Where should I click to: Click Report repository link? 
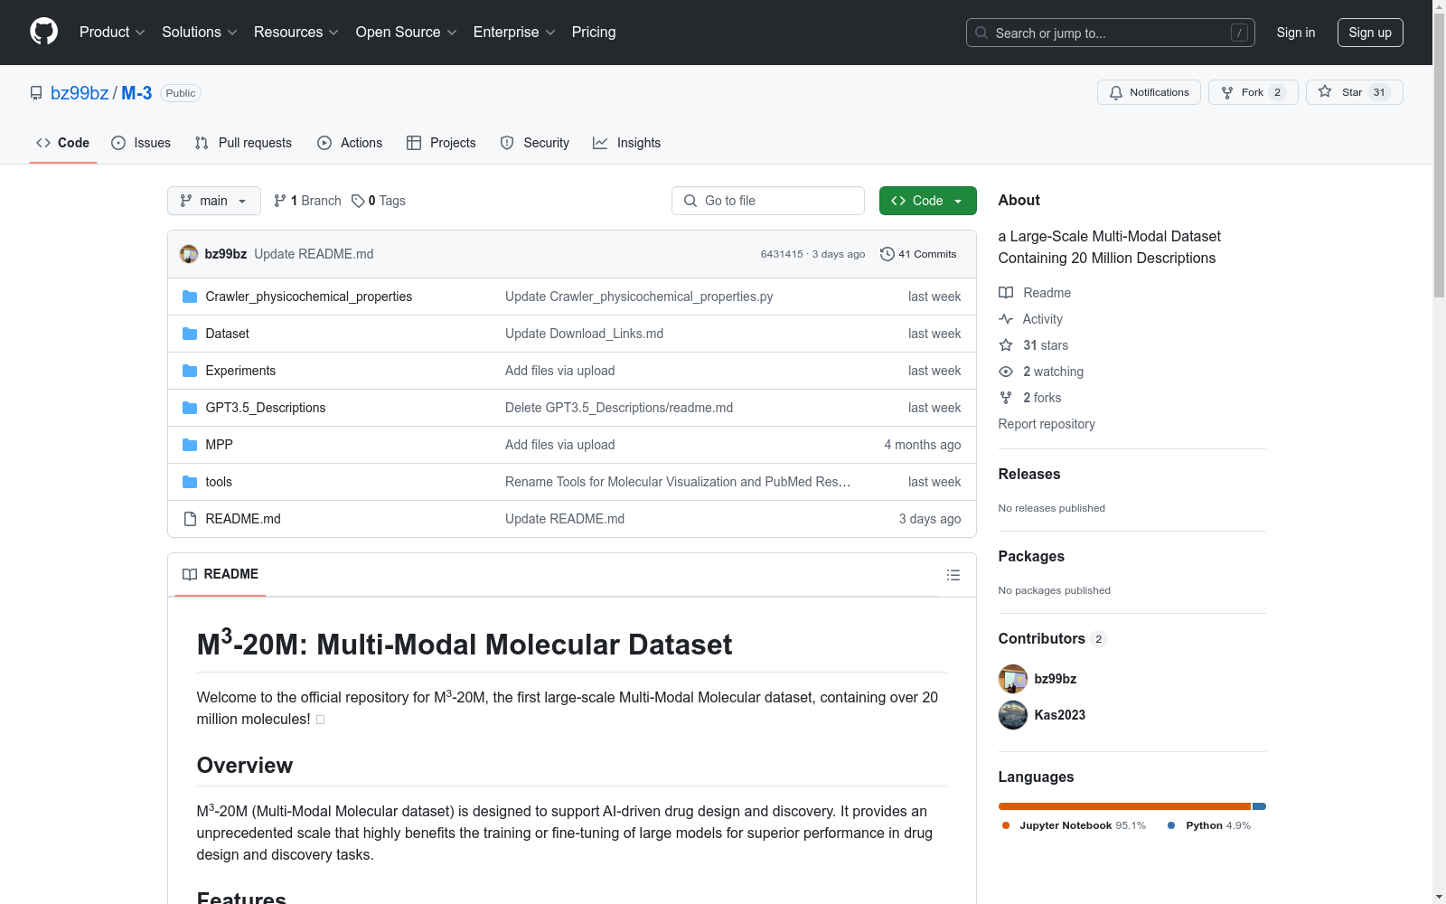pos(1047,424)
